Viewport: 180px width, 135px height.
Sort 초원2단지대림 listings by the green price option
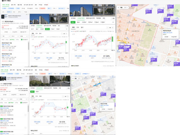(x=11, y=103)
